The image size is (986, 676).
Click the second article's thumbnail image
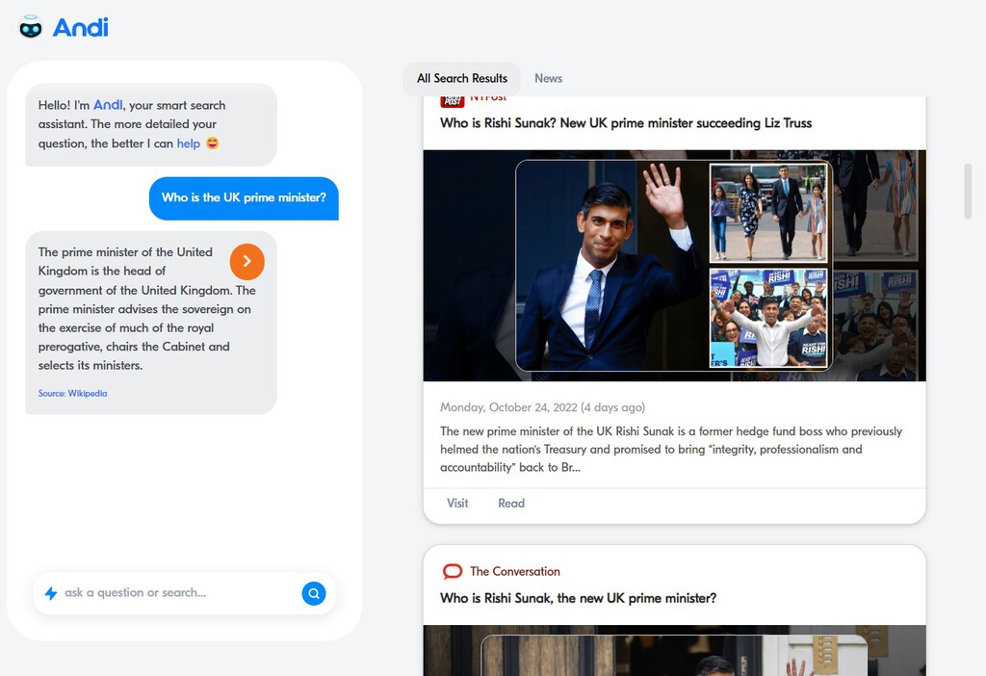pos(674,652)
